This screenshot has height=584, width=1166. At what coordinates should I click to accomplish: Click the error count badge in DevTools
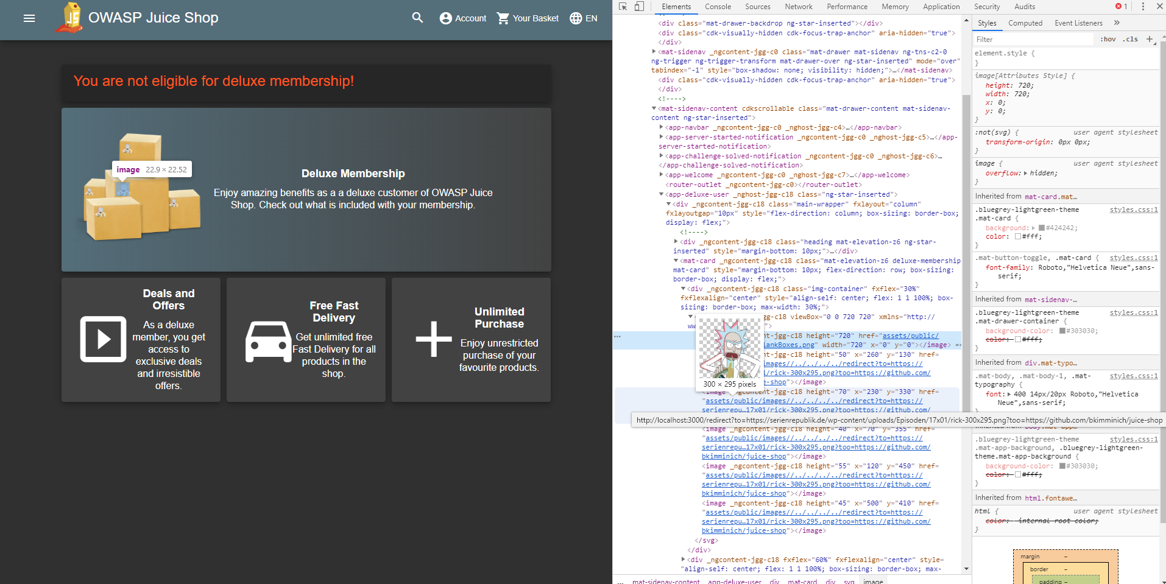click(x=1120, y=6)
